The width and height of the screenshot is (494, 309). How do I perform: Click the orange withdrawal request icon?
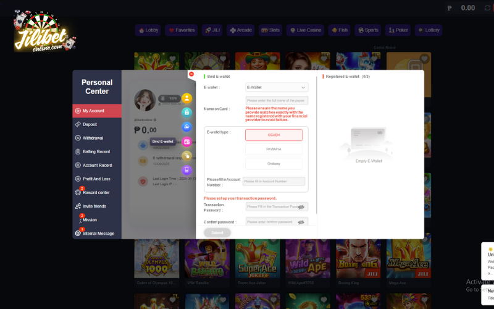point(143,161)
